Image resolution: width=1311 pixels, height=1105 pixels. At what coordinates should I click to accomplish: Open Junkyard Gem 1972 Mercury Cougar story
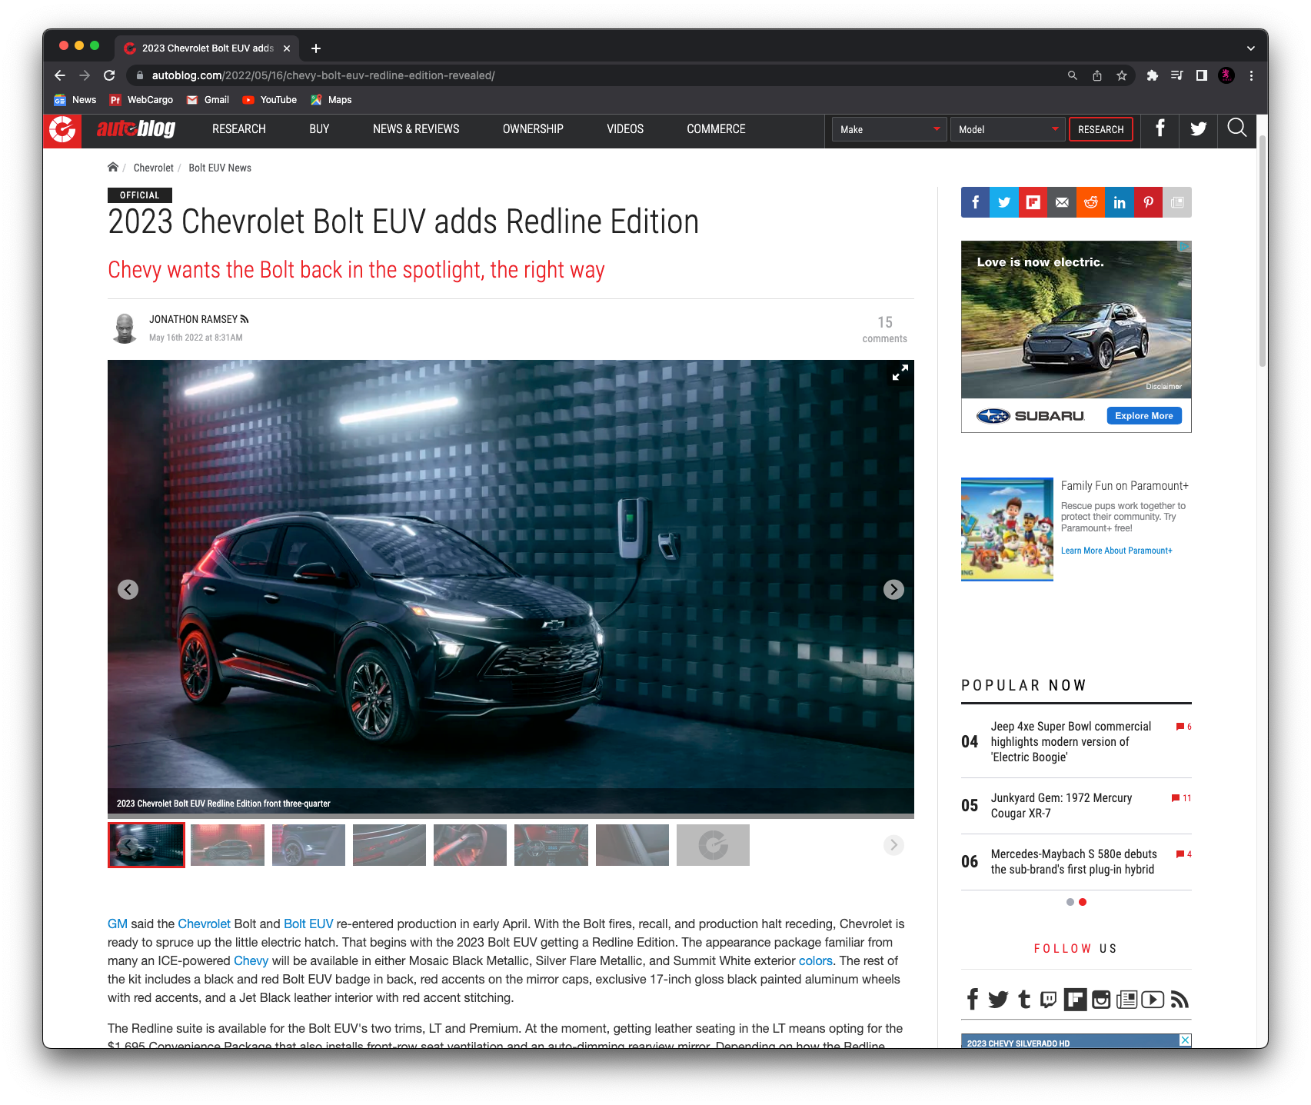pyautogui.click(x=1061, y=805)
